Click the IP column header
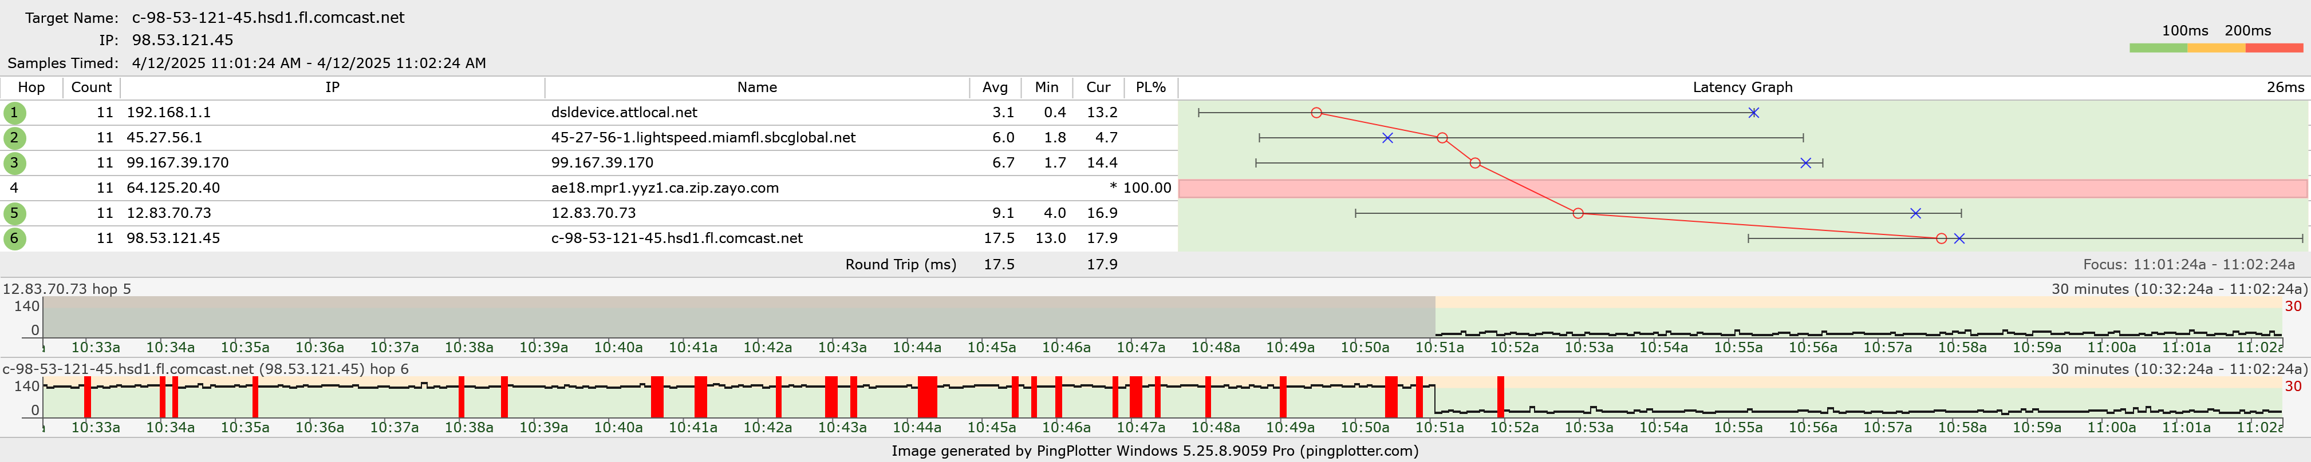2311x462 pixels. [333, 87]
